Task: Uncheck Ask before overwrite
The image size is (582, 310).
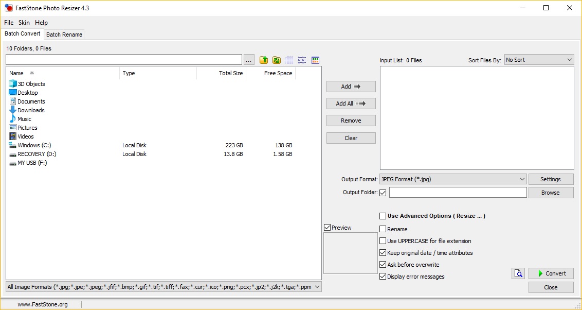Action: (x=383, y=264)
